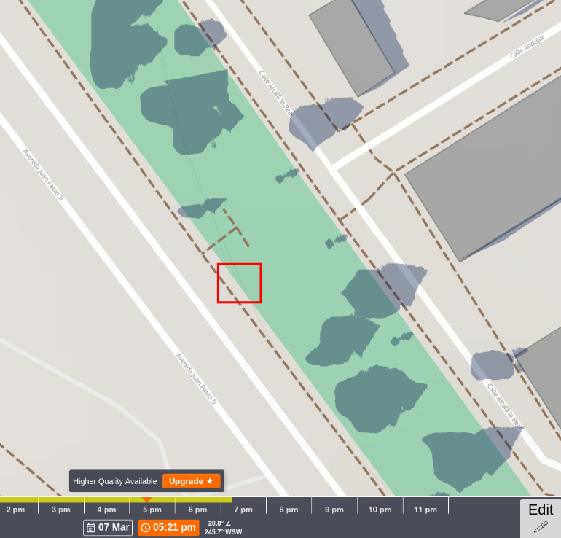Select 9 pm on the timeline
Screen dimensions: 561x538
(x=334, y=510)
